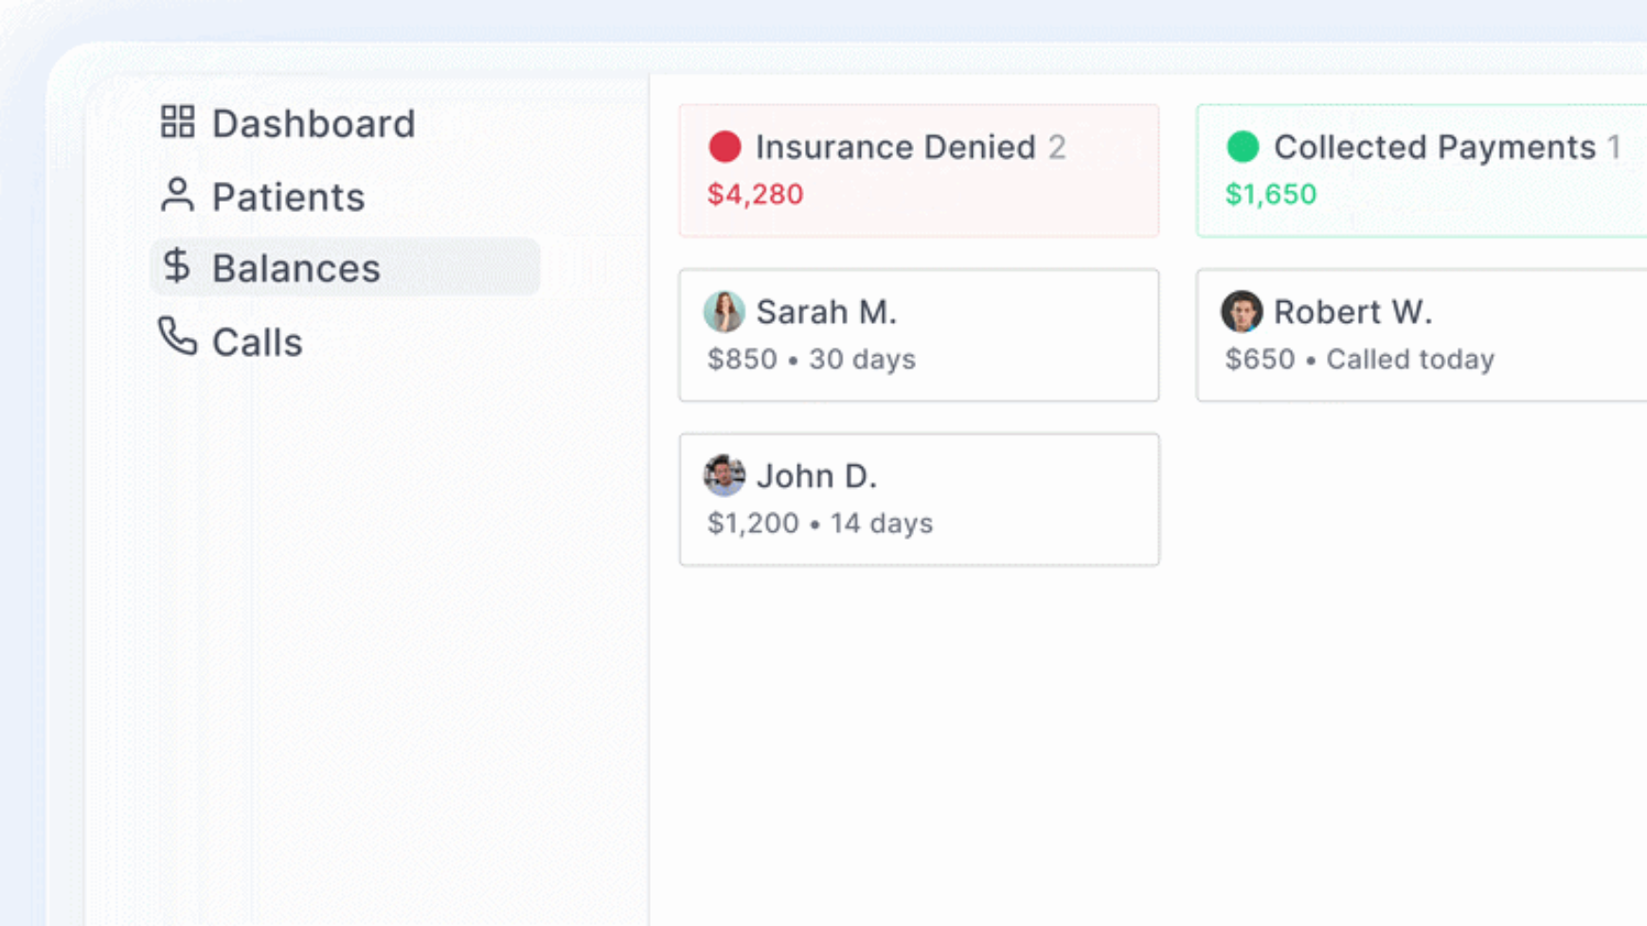Image resolution: width=1647 pixels, height=926 pixels.
Task: Click the John D. name text
Action: [x=816, y=475]
